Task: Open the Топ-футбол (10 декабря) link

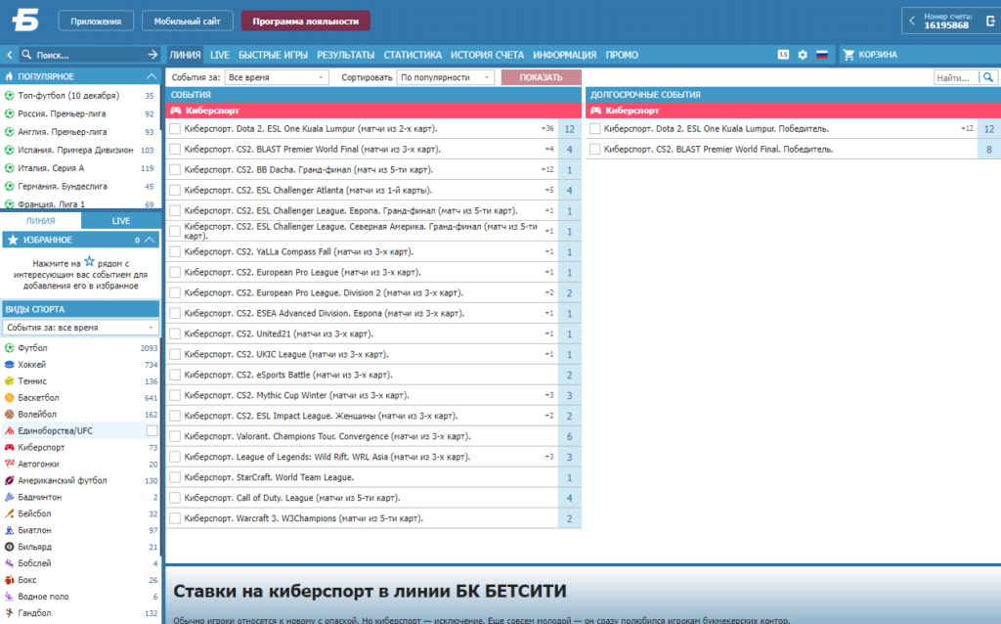Action: coord(68,96)
